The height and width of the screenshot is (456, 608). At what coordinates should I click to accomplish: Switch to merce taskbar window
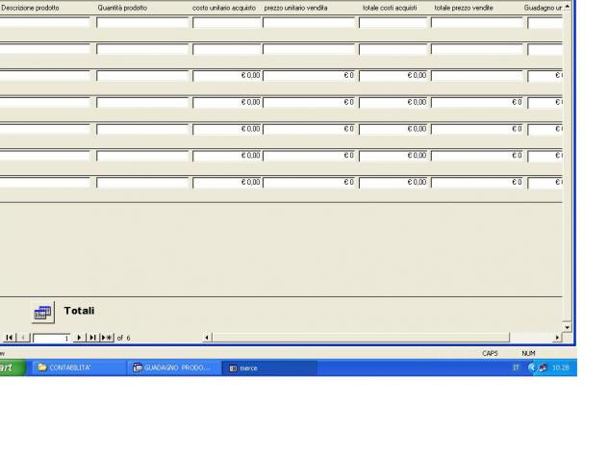point(269,367)
